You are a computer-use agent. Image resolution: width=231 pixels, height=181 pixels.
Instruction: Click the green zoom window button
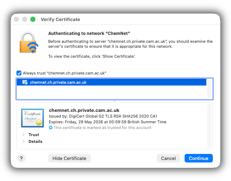pyautogui.click(x=33, y=19)
